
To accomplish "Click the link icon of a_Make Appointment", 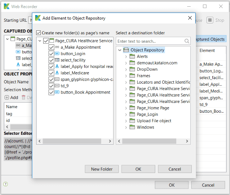I will pos(57,47).
